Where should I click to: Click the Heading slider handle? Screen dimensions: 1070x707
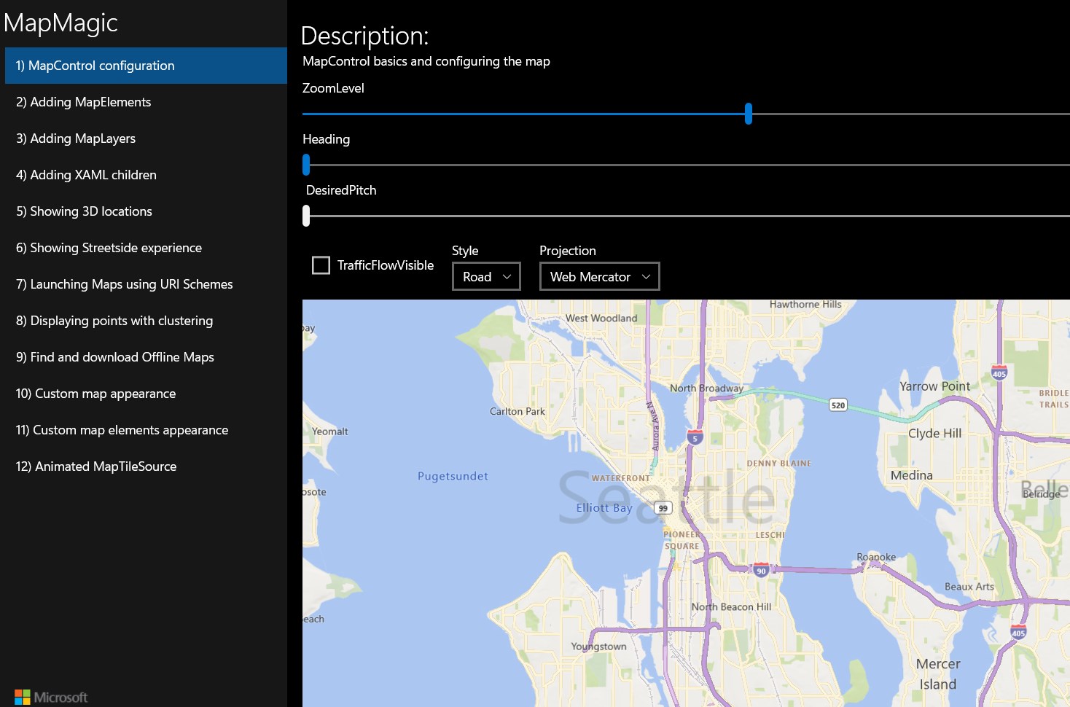coord(306,165)
